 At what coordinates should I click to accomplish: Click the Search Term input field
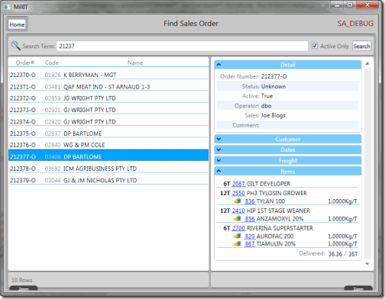pyautogui.click(x=182, y=46)
